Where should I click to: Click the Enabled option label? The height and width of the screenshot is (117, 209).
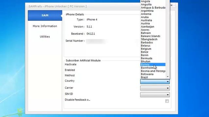[x=70, y=70]
